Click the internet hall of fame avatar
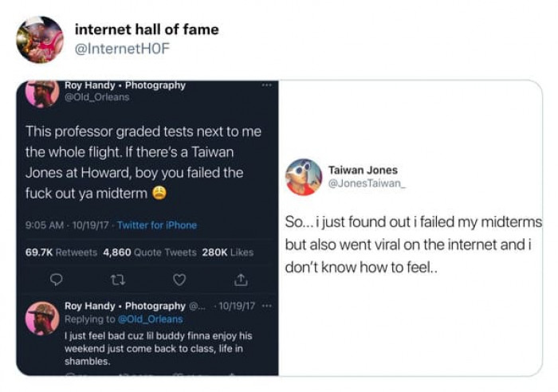The height and width of the screenshot is (392, 558). pos(39,39)
